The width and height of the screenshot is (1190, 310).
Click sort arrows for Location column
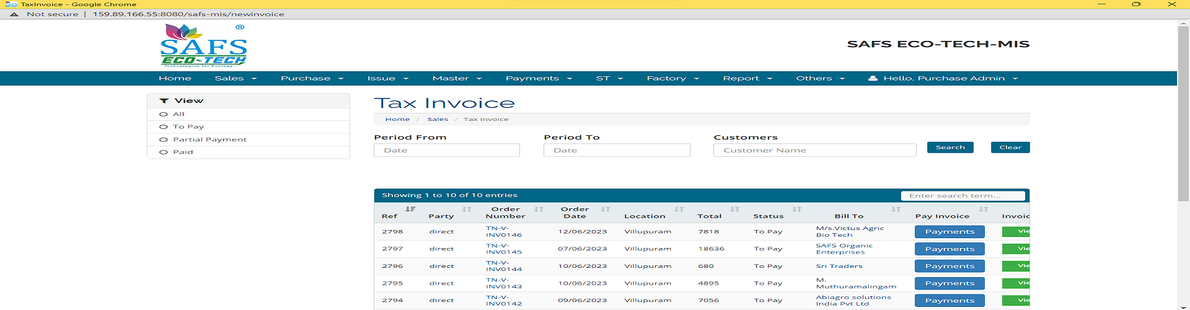click(679, 210)
